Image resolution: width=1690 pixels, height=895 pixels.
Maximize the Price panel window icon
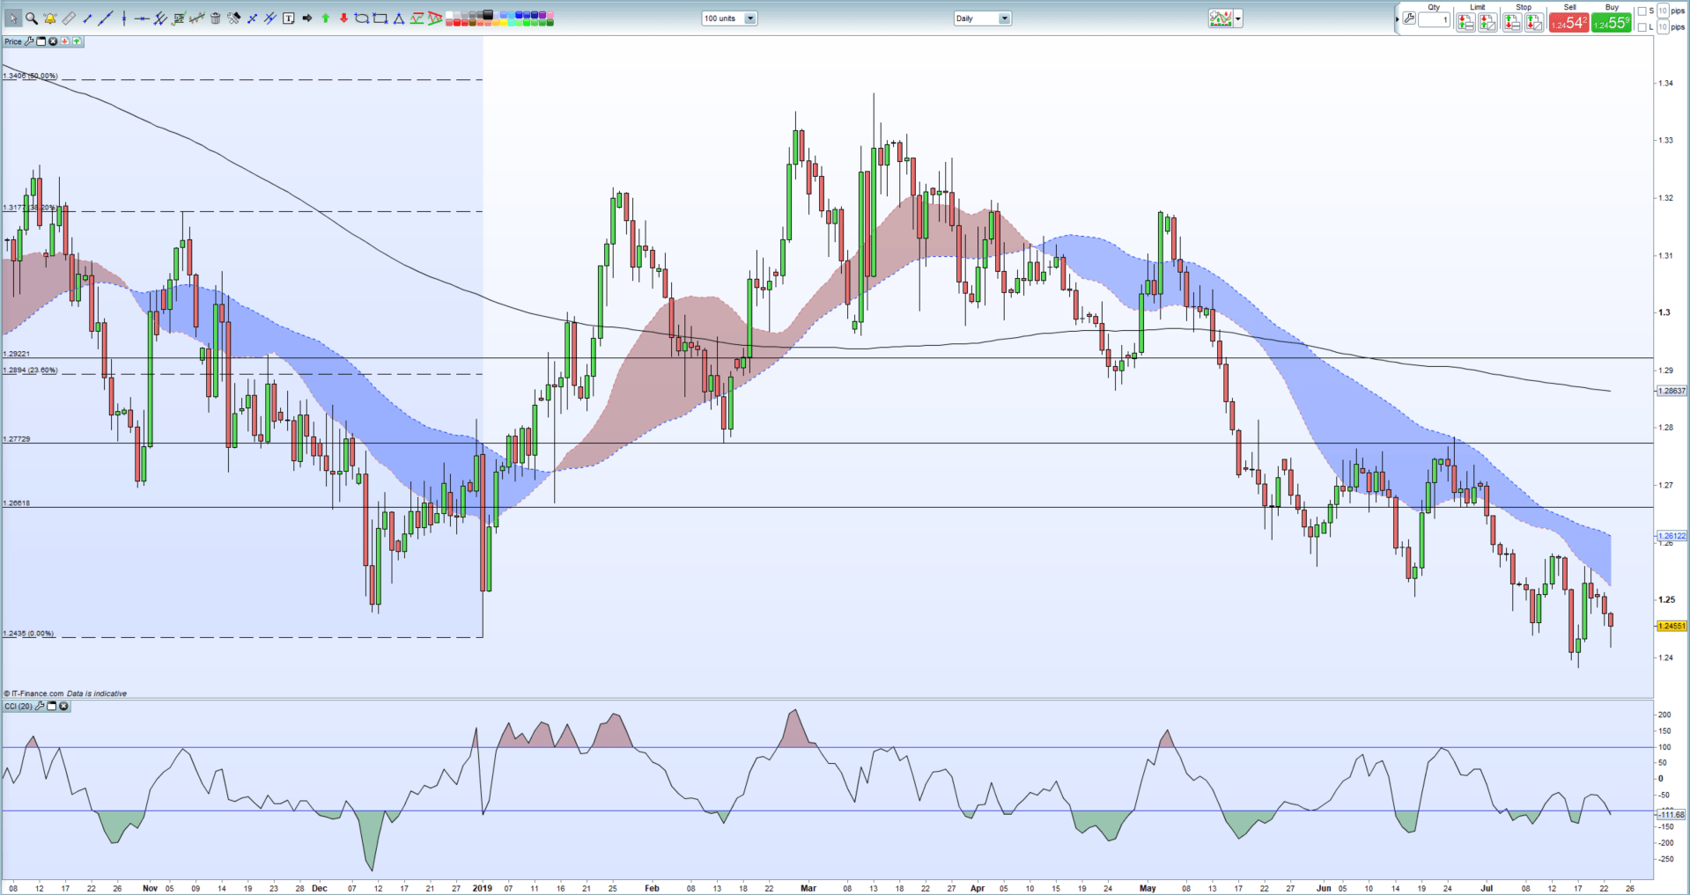(x=41, y=41)
